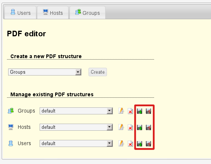Edit the Users PDF structure
The image size is (211, 164).
[121, 143]
